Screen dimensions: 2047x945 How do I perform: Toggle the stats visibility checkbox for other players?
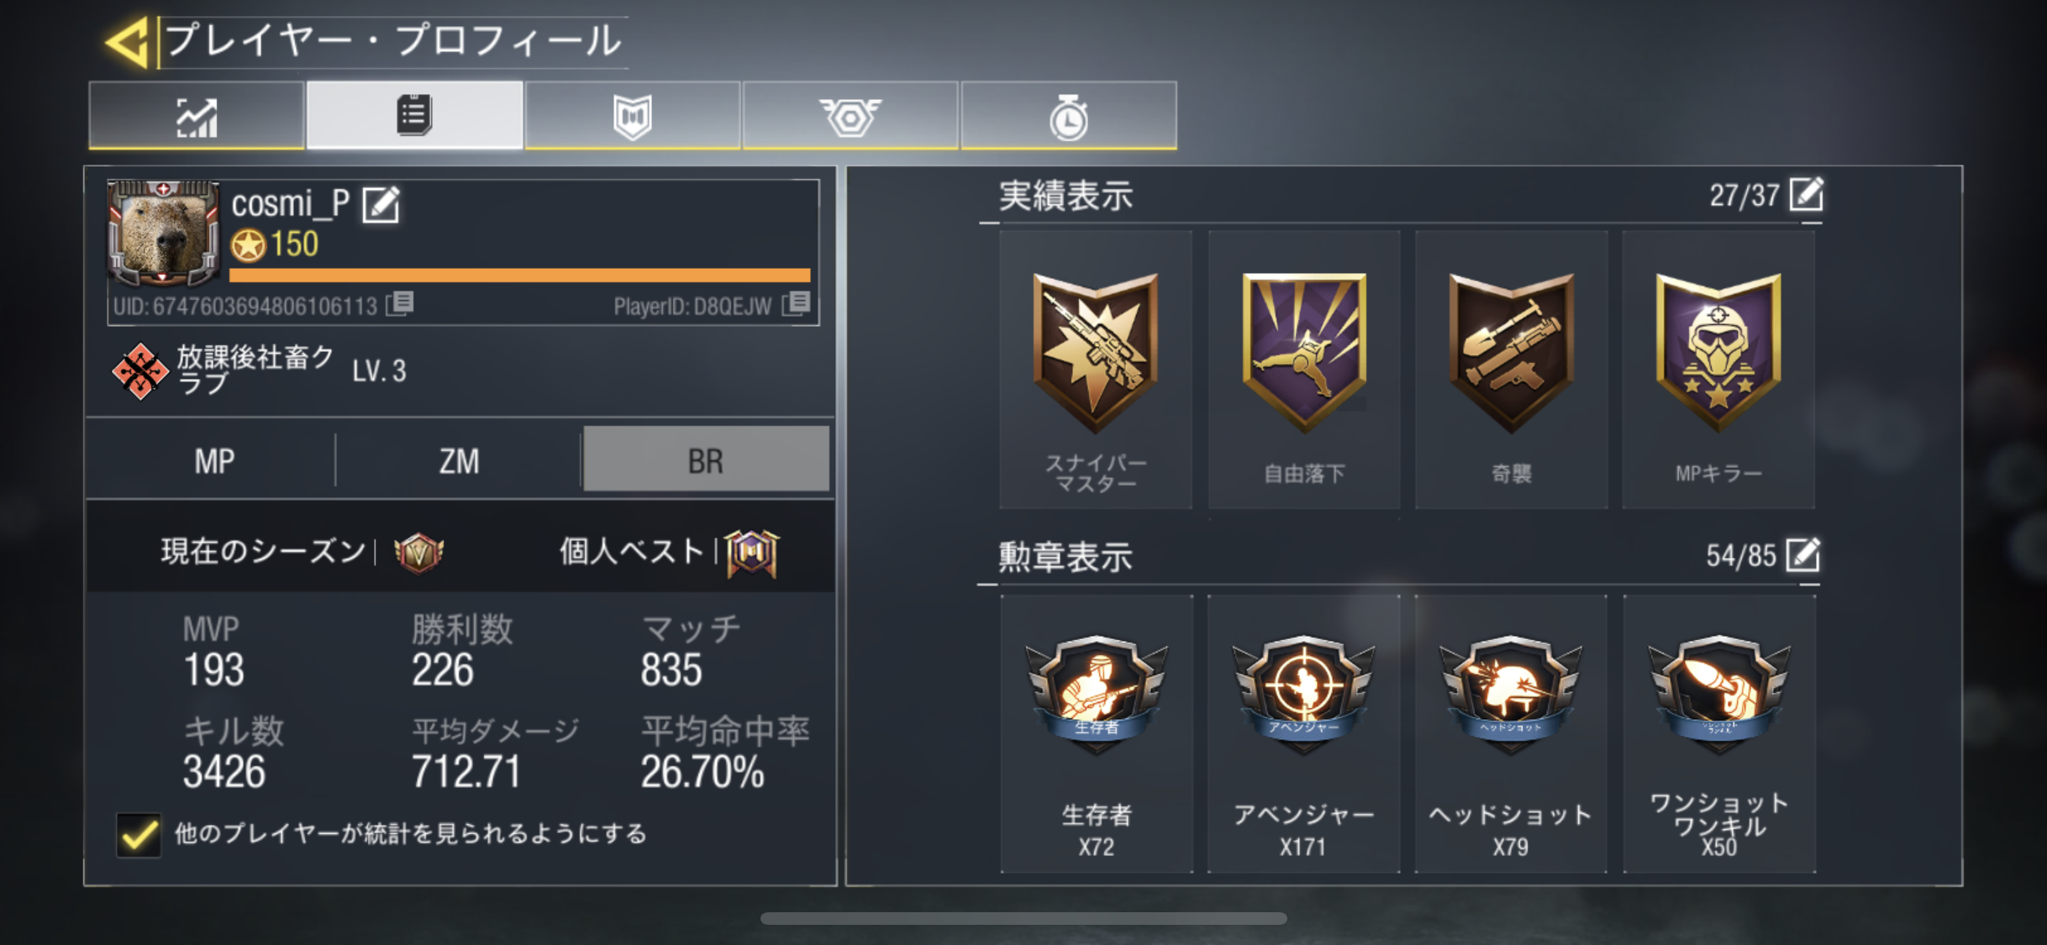pos(139,834)
